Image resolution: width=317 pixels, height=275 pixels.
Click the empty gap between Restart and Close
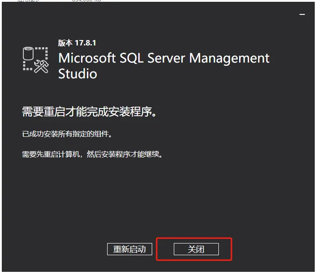pos(163,249)
